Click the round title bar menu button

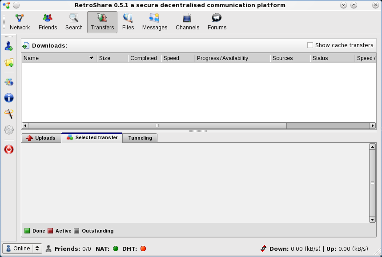tap(16, 5)
